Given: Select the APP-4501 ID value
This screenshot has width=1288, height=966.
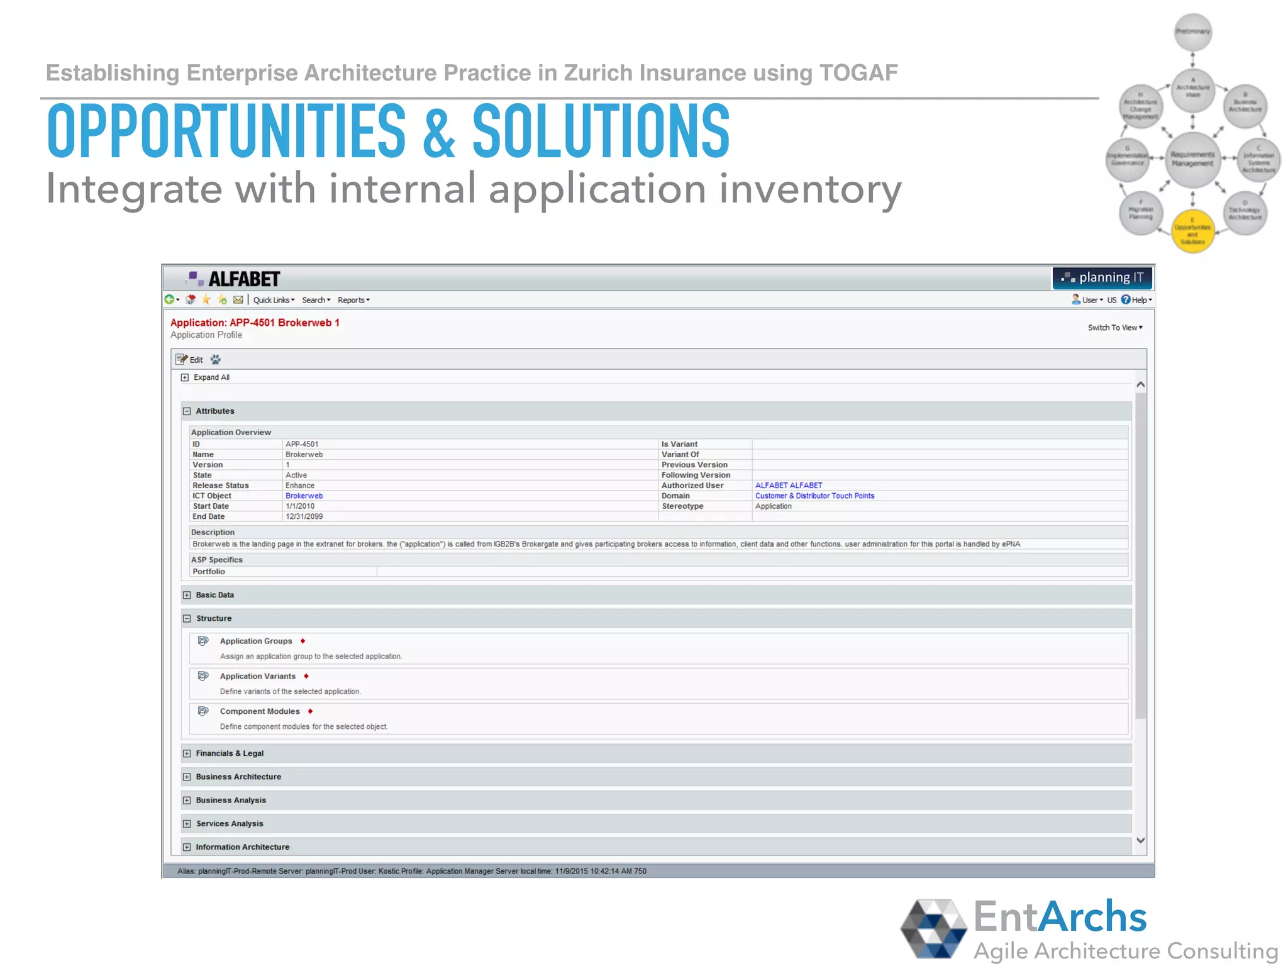Looking at the screenshot, I should click(302, 444).
